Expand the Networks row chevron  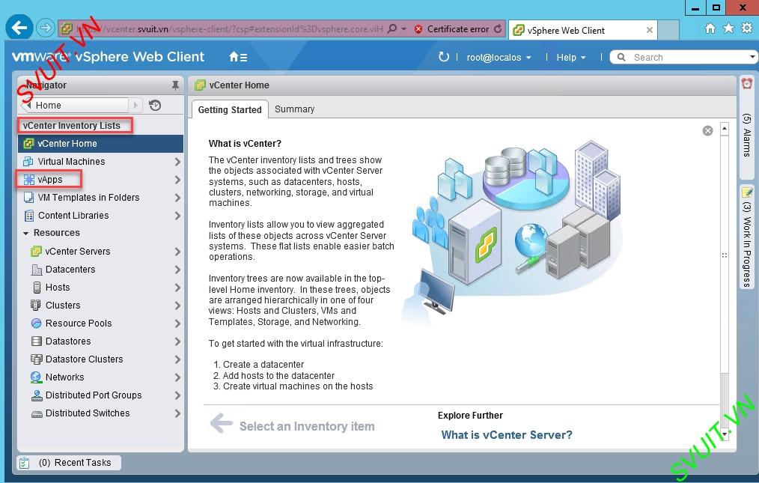(x=177, y=377)
